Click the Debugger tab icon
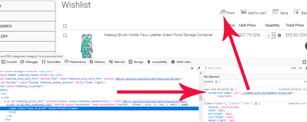 click(22, 62)
